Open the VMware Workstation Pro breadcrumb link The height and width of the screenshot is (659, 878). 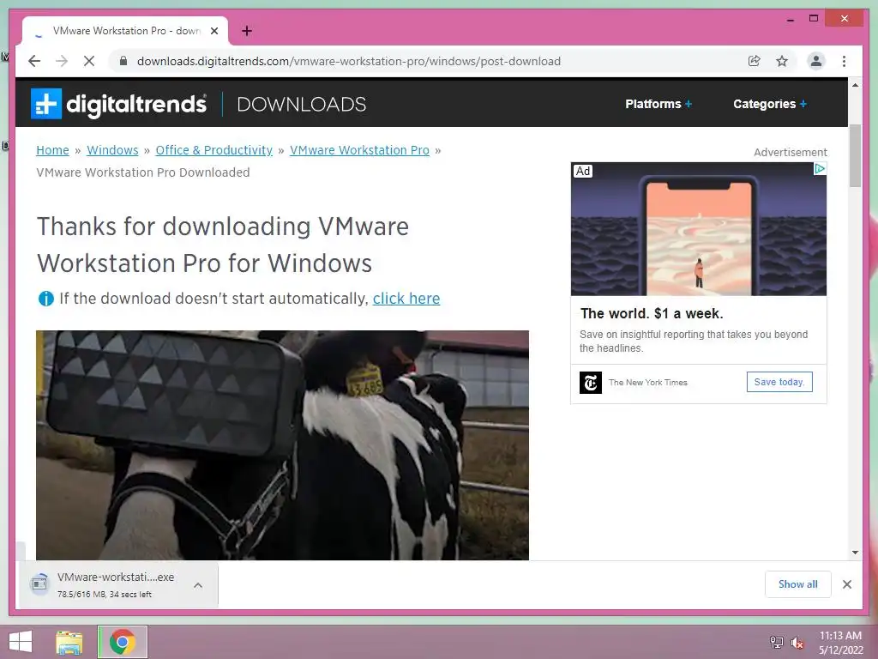point(359,150)
